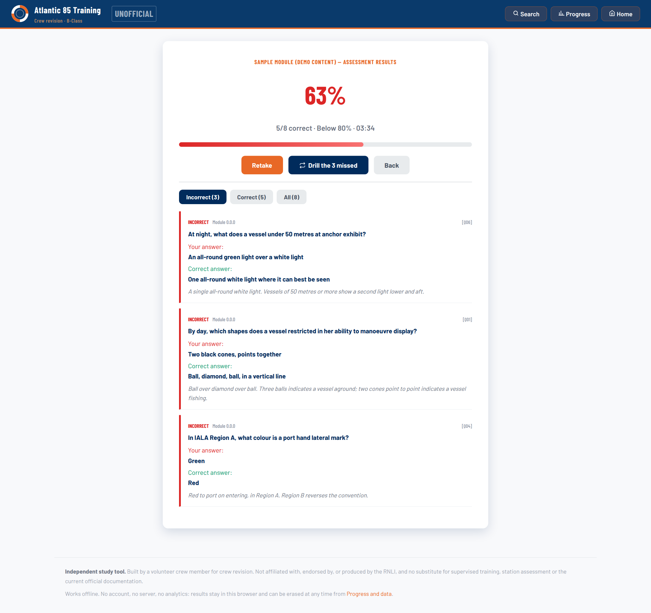
Task: Switch to the Correct (5) tab
Action: (251, 197)
